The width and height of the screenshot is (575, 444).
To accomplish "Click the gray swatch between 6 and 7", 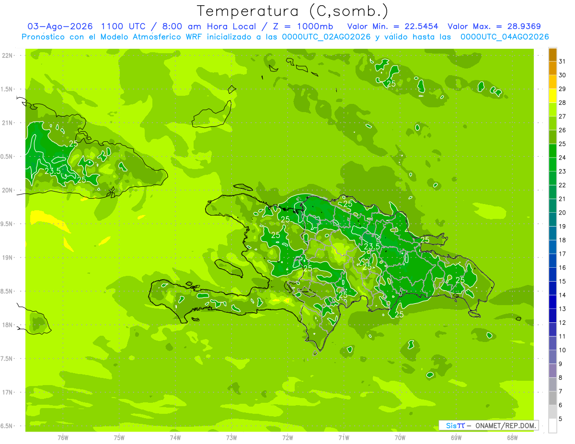I will pyautogui.click(x=553, y=398).
